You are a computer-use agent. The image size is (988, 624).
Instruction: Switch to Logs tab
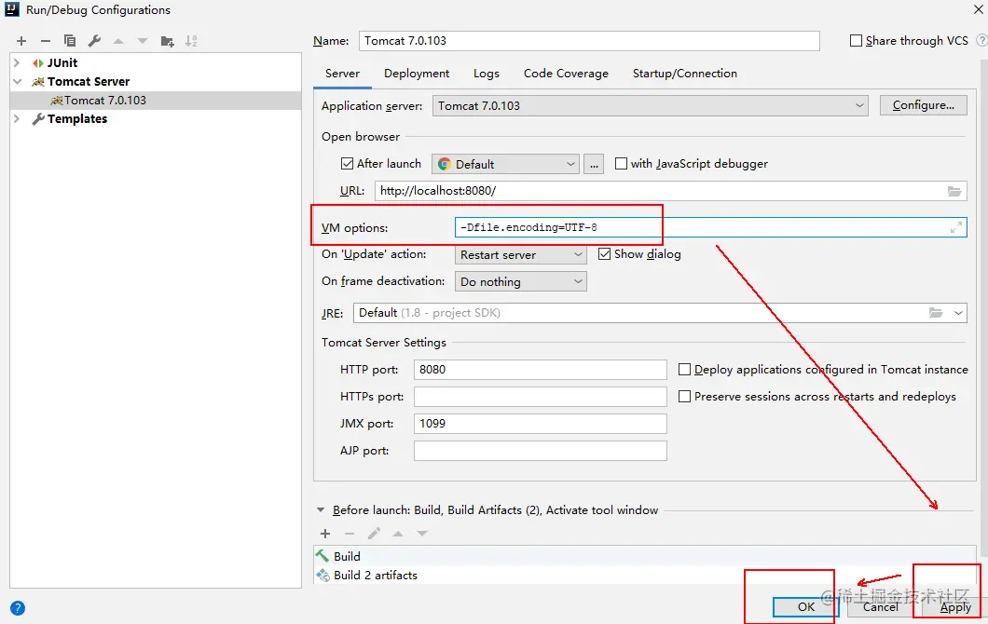coord(487,74)
